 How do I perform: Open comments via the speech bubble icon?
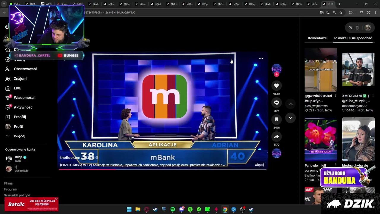click(x=276, y=103)
